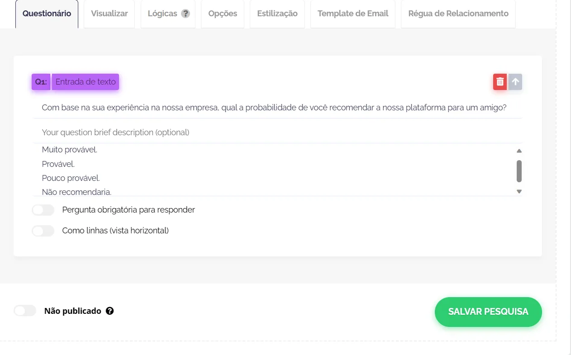Click the Q1 question label badge

[41, 82]
